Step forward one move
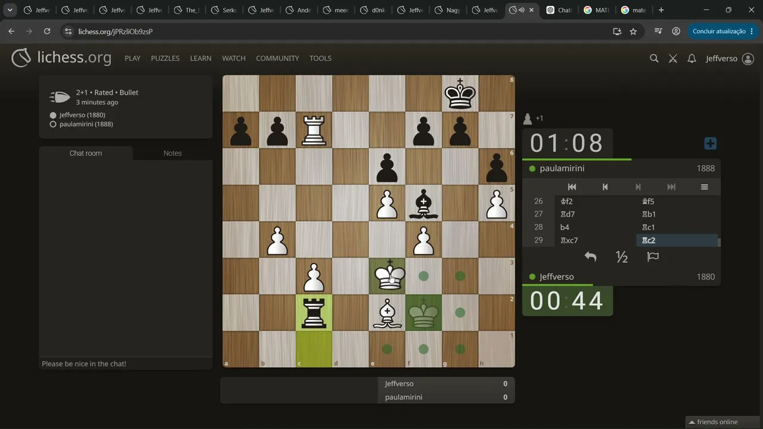The image size is (763, 429). 638,187
